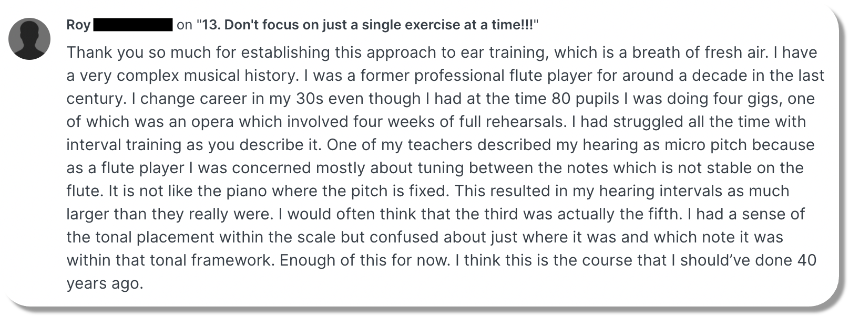Click the text "a very complex musical history"
This screenshot has height=317, width=849.
coord(182,76)
